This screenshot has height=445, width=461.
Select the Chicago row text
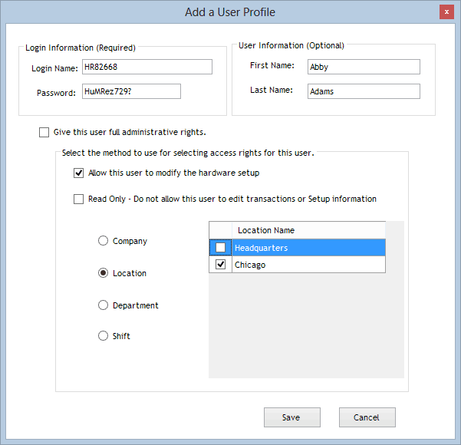tap(250, 265)
